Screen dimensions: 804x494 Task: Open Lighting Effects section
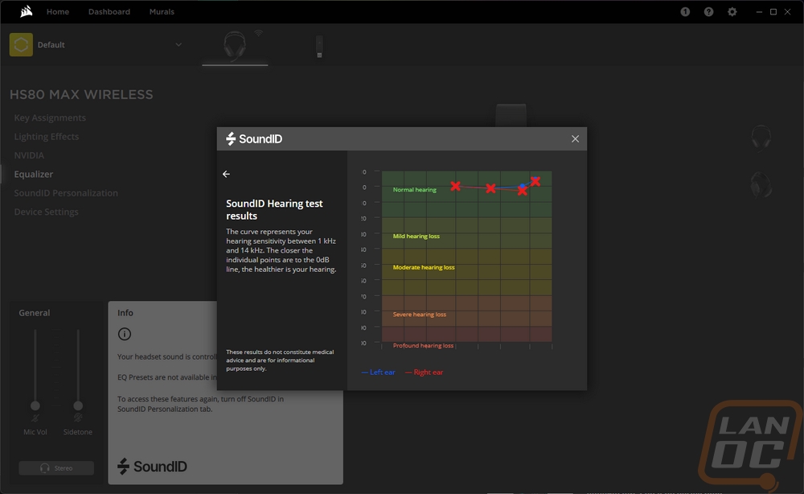(x=46, y=137)
